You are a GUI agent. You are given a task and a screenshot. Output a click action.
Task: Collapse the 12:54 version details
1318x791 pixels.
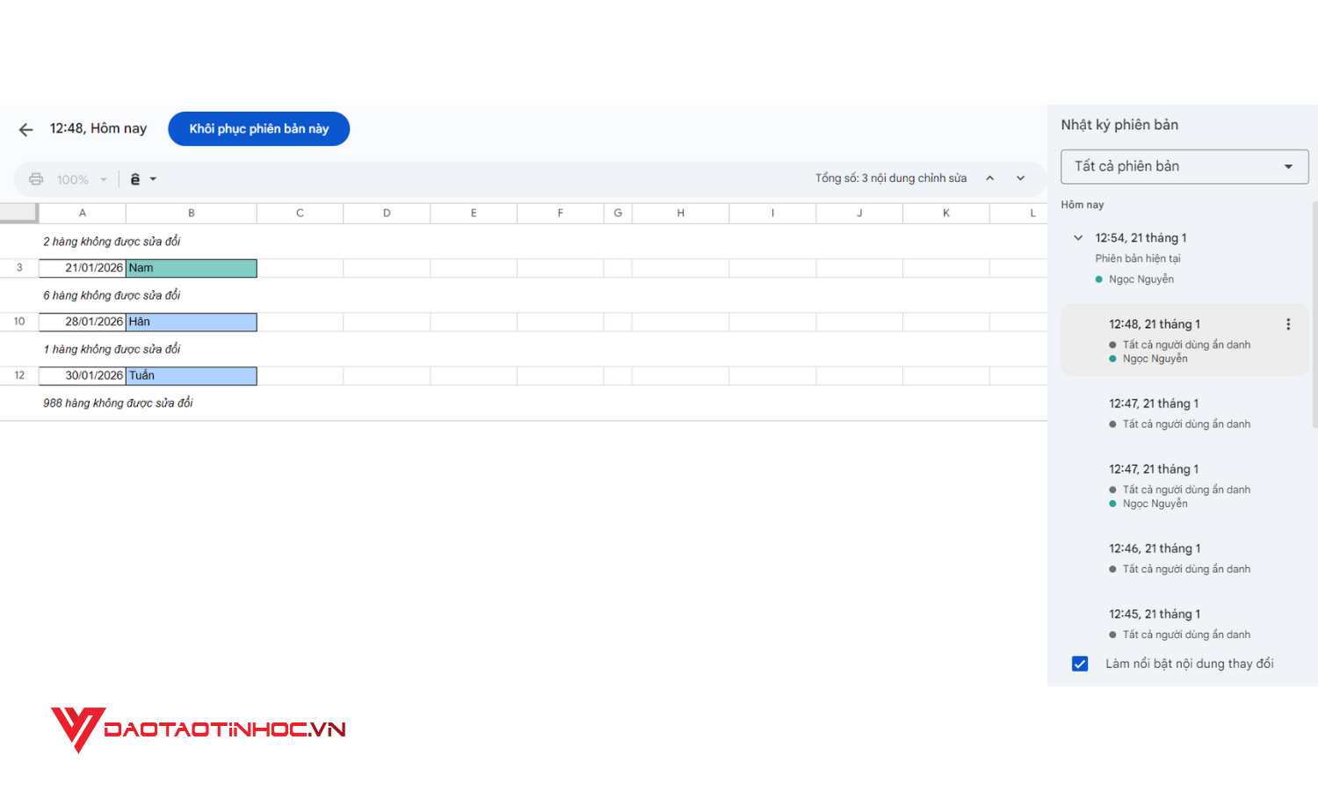pyautogui.click(x=1077, y=237)
